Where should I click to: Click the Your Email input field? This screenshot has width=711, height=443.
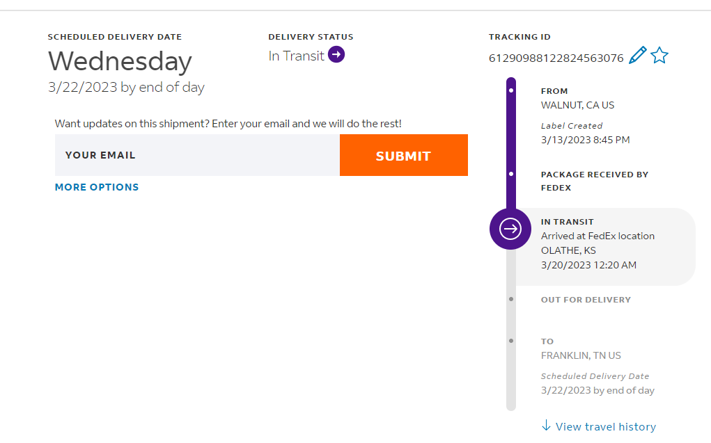pyautogui.click(x=197, y=155)
